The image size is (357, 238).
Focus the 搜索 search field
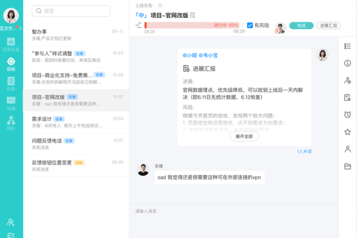pyautogui.click(x=71, y=11)
